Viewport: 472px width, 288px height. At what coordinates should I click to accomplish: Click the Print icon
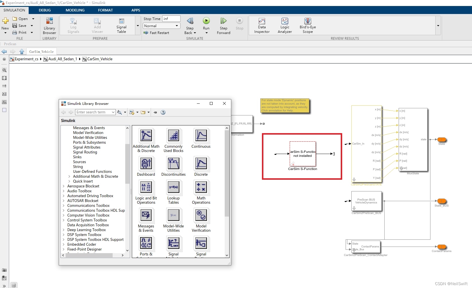tap(15, 33)
